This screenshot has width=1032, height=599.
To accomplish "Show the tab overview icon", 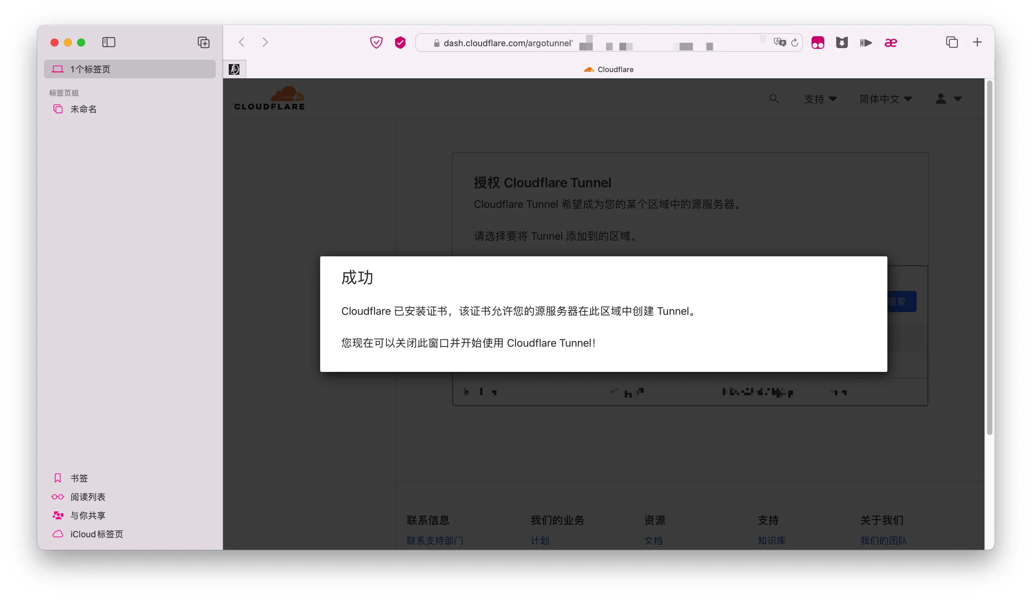I will tap(952, 42).
